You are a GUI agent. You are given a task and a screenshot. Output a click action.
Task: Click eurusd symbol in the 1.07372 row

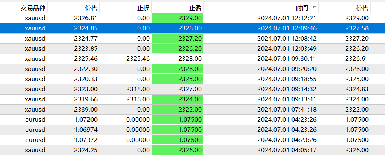pos(35,140)
